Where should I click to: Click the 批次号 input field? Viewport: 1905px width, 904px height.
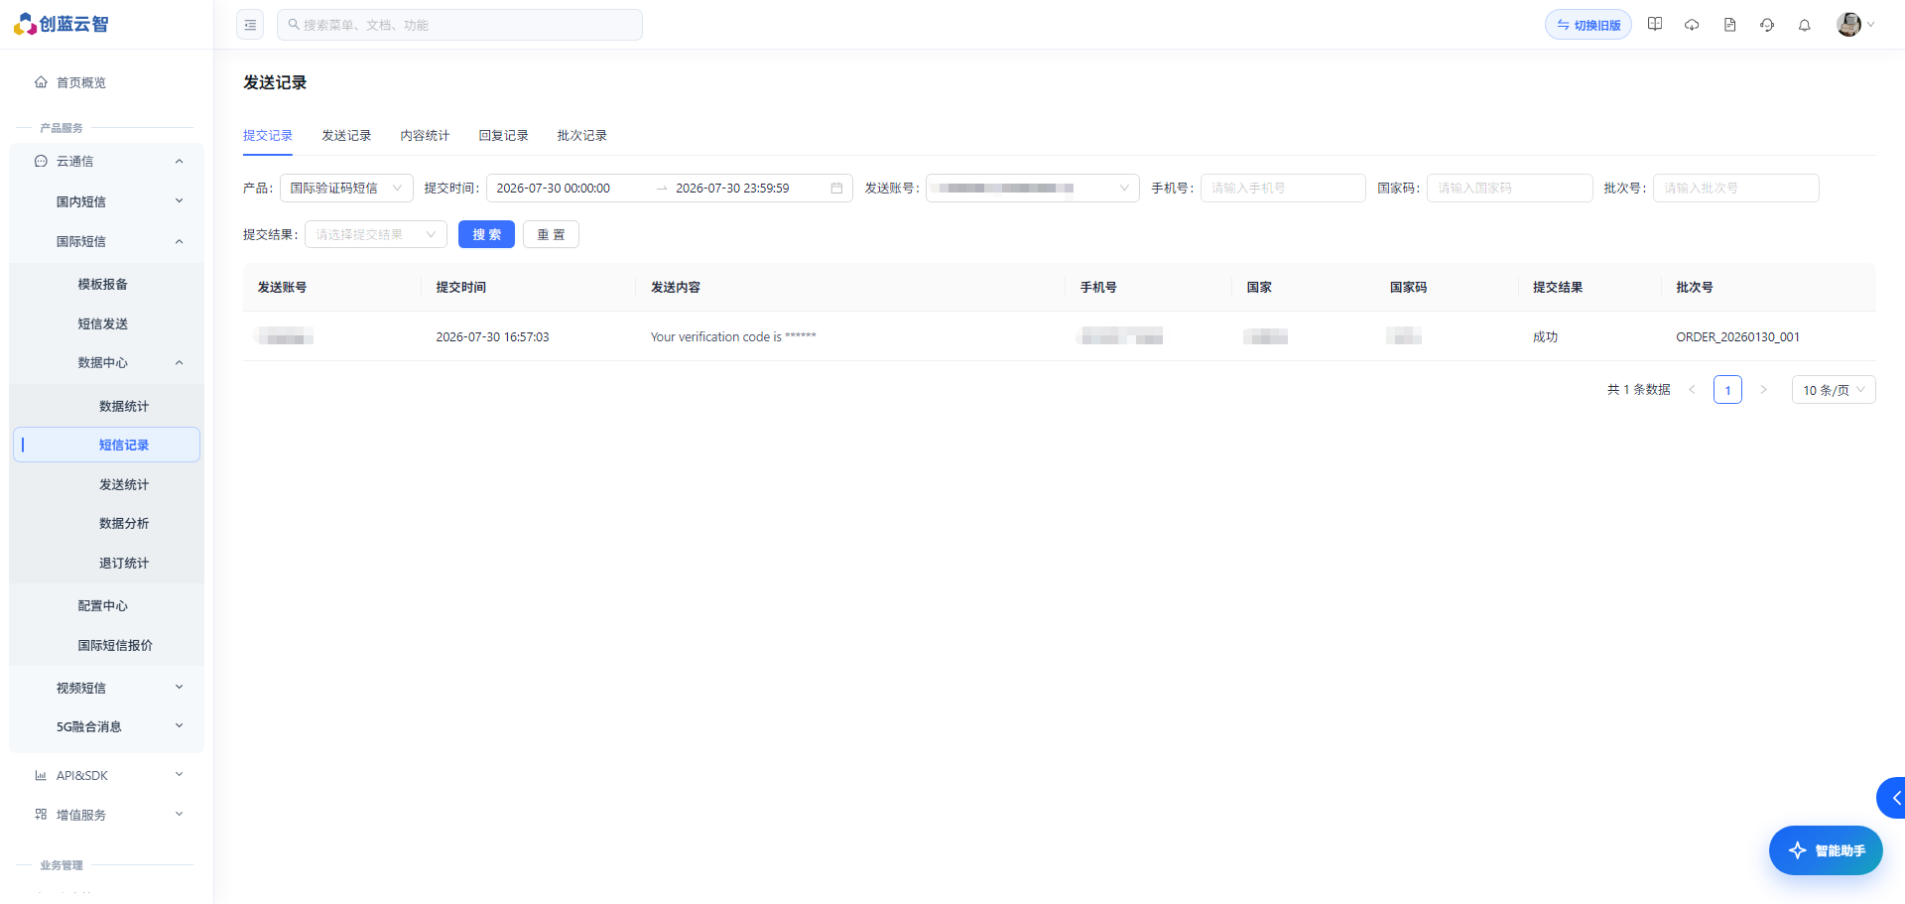[1735, 189]
